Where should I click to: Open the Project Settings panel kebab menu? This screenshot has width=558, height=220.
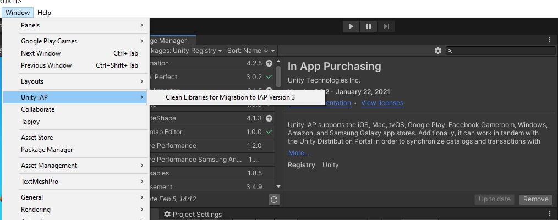550,213
